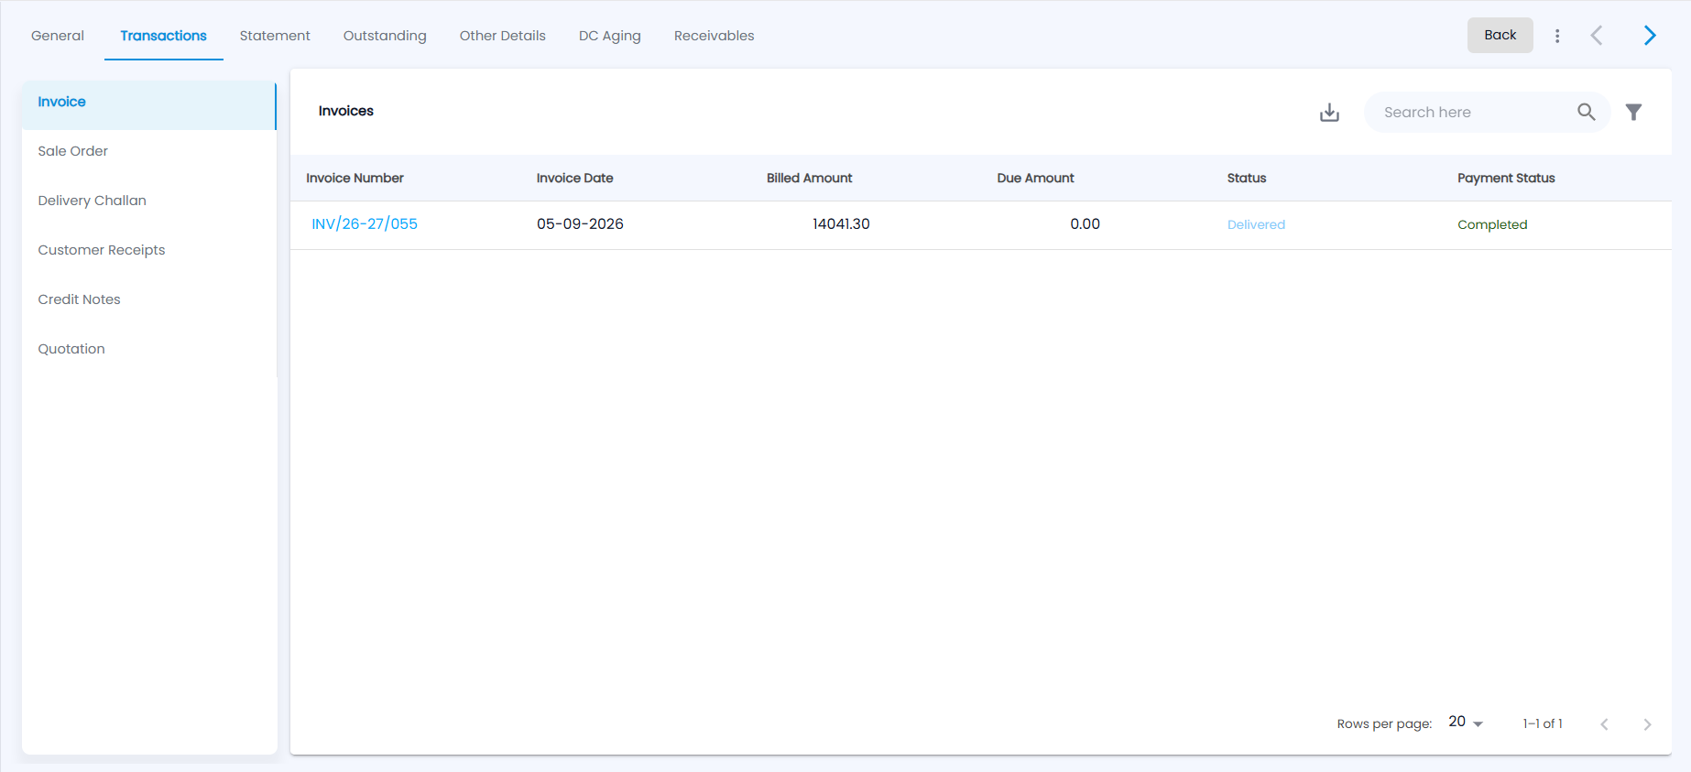
Task: Go to previous table page
Action: click(1604, 724)
